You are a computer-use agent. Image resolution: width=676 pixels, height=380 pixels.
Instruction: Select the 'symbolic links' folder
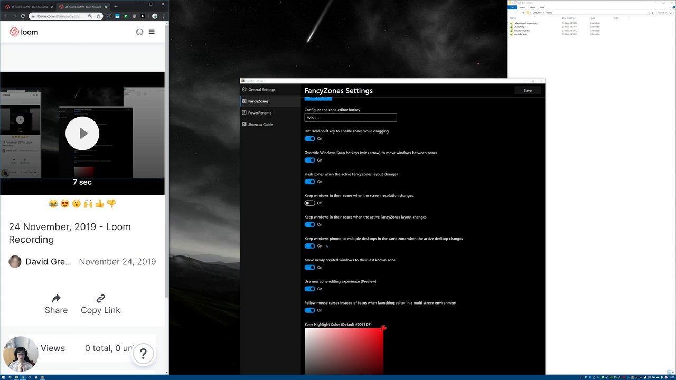click(520, 34)
